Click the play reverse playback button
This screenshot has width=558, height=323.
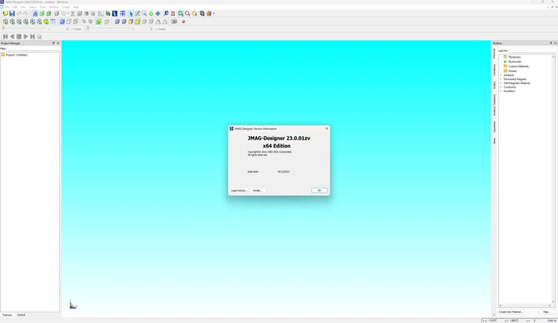12,37
